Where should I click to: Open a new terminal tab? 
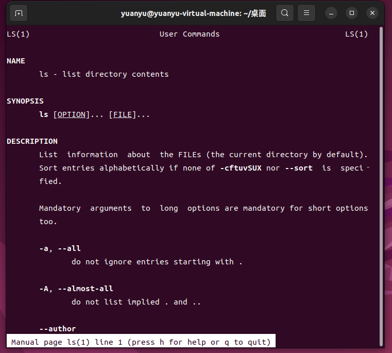(x=19, y=13)
